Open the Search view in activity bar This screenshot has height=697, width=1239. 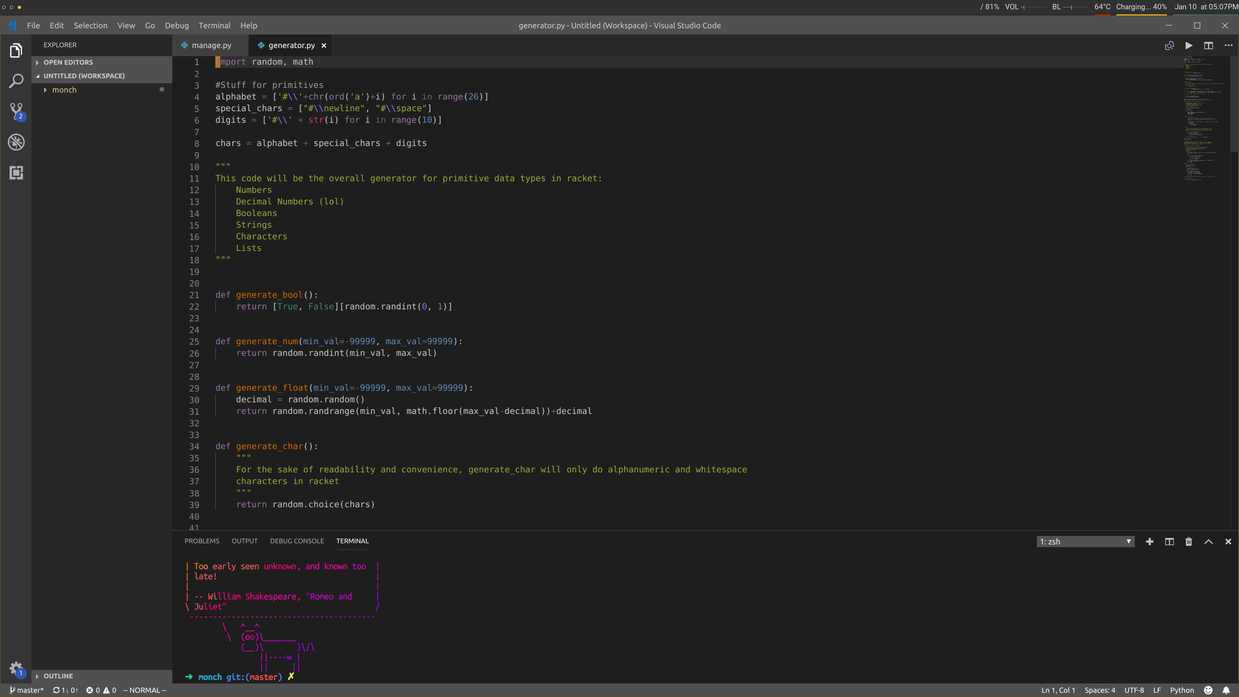coord(16,81)
